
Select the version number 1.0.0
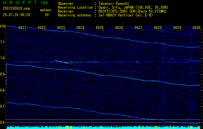click(44, 3)
